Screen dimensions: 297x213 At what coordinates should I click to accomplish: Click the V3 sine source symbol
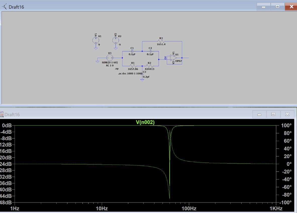110,58
